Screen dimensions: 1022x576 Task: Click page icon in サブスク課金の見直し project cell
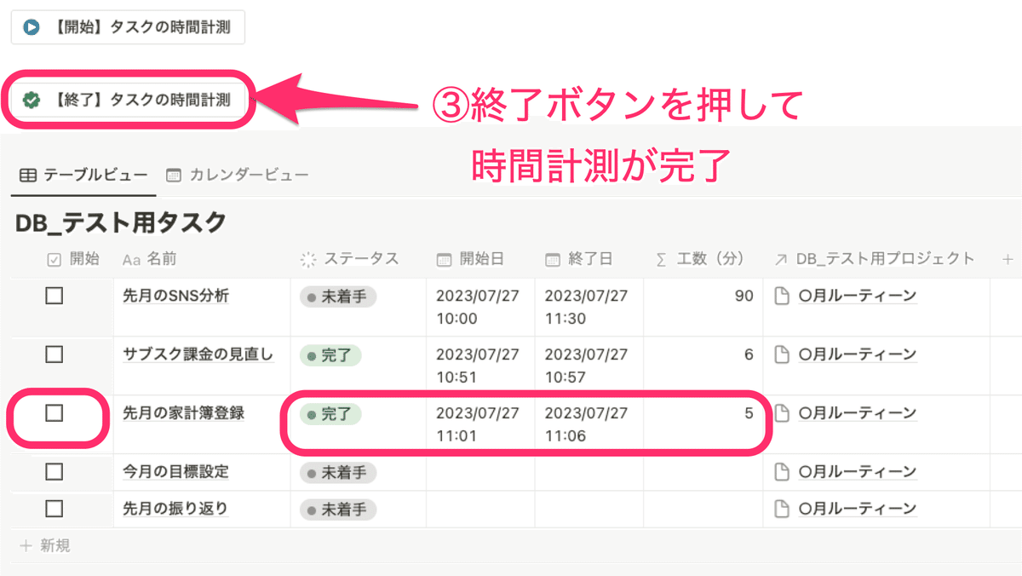point(781,355)
